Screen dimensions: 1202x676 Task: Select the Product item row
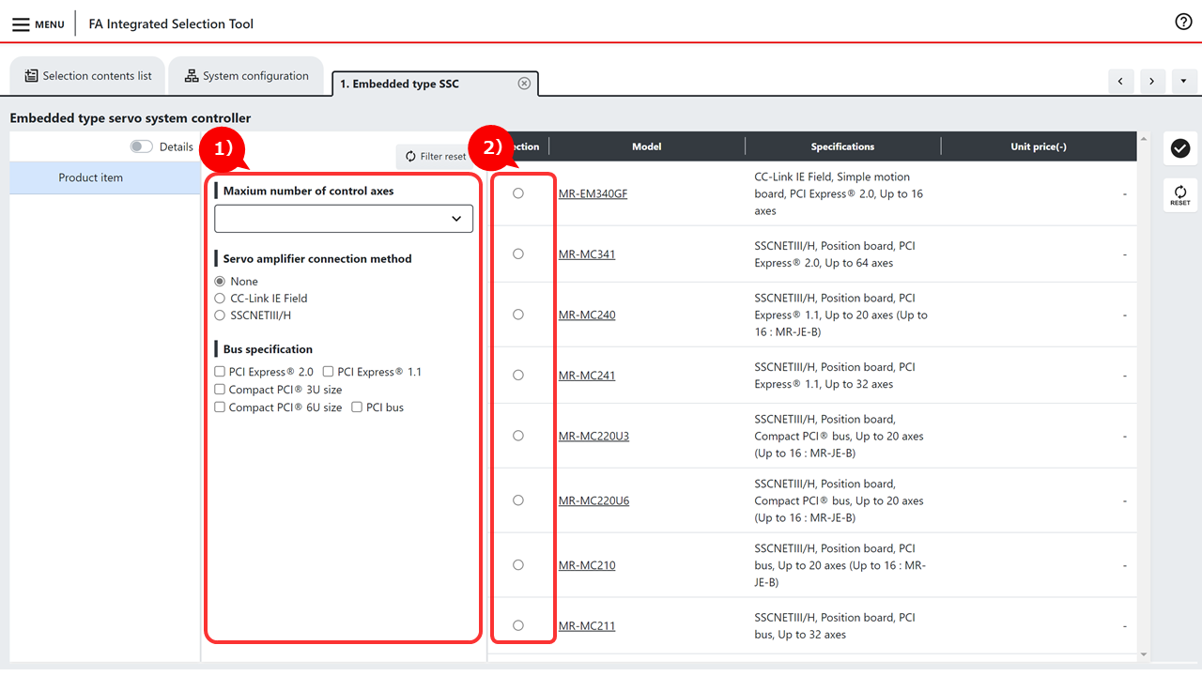(x=105, y=177)
